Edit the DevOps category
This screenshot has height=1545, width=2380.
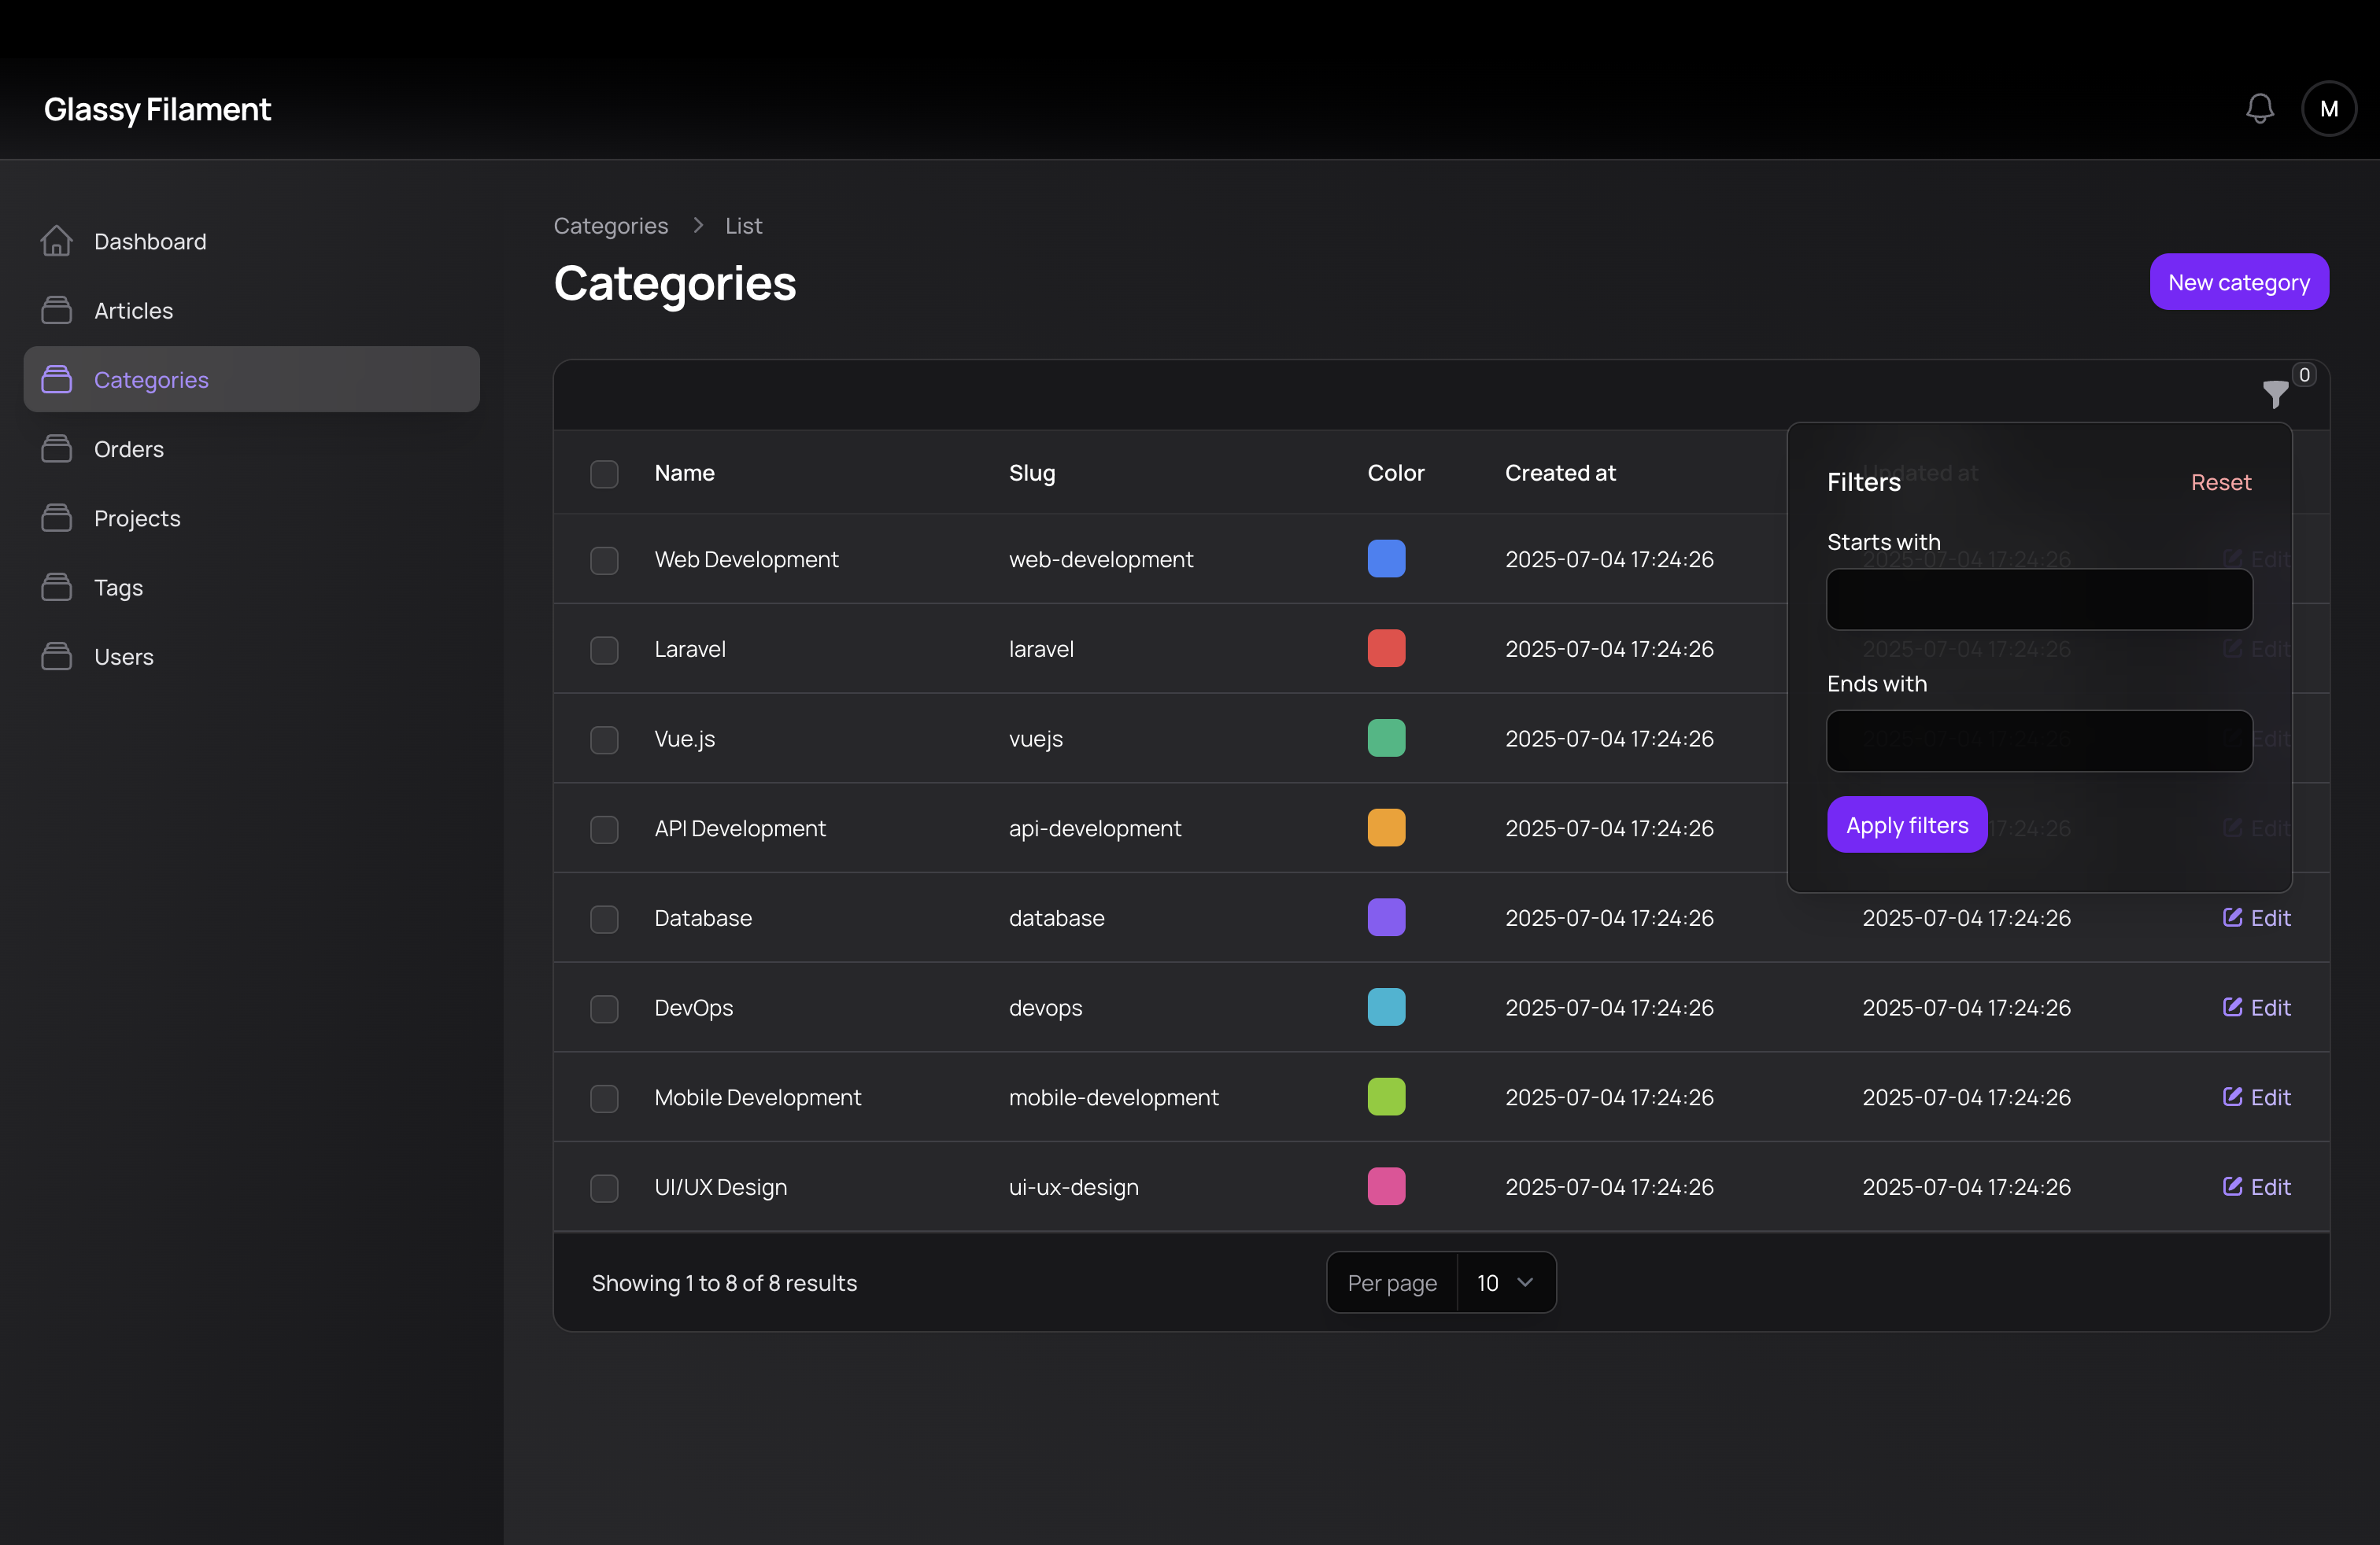(2257, 1008)
